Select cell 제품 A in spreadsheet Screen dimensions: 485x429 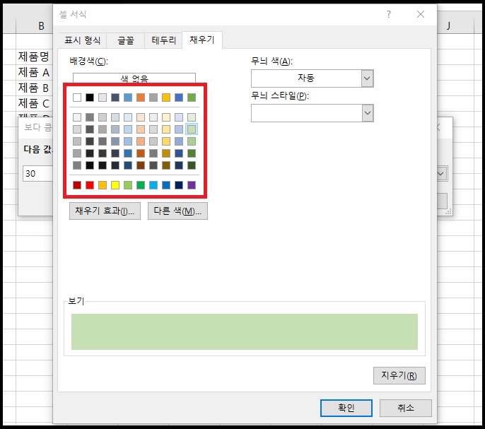[x=34, y=73]
